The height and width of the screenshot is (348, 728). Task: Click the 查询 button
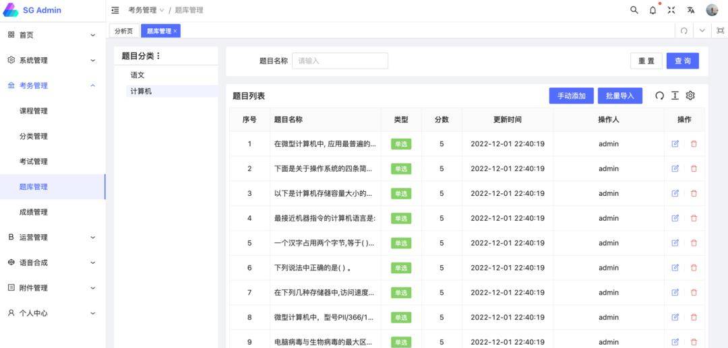[x=682, y=61]
